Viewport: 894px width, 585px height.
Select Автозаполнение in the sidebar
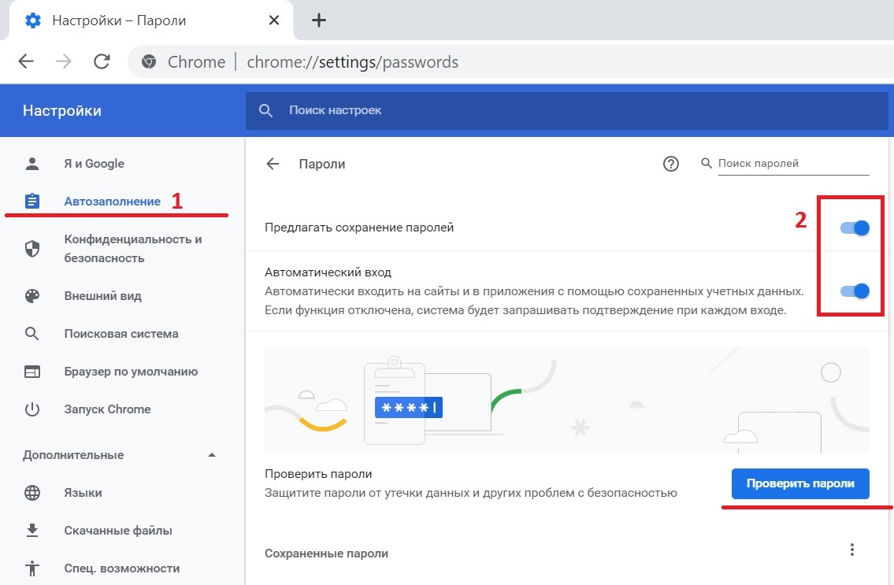tap(112, 202)
